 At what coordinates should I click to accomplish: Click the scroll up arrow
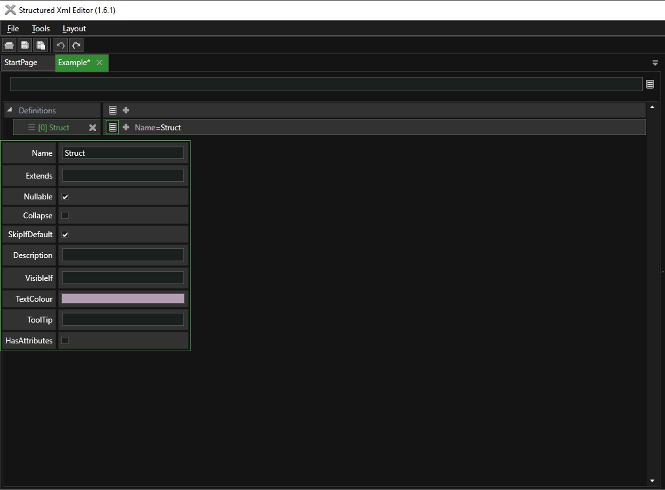click(653, 107)
